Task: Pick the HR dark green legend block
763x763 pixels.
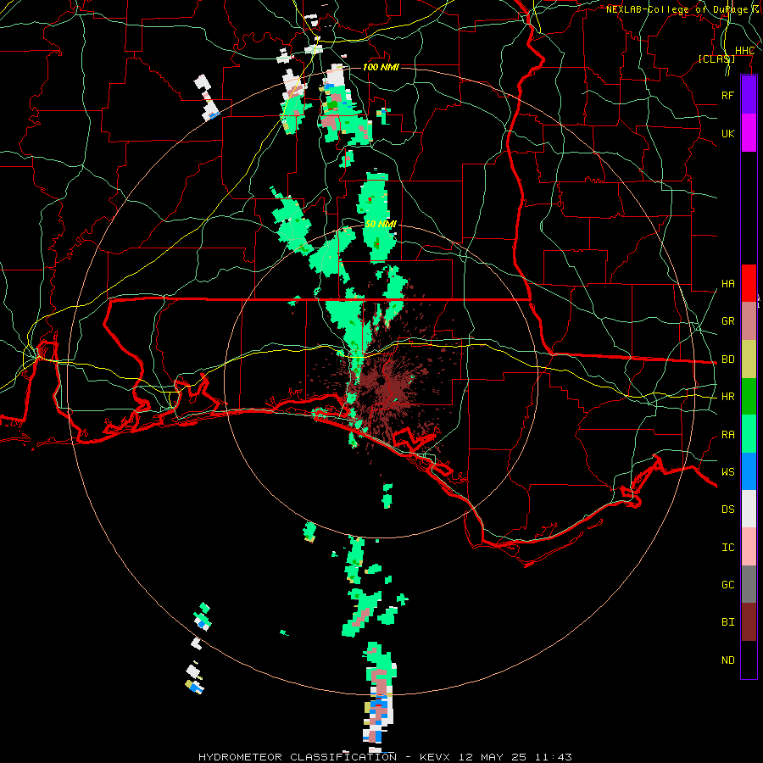Action: click(749, 397)
